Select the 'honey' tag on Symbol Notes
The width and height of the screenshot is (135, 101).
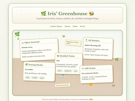point(59,71)
